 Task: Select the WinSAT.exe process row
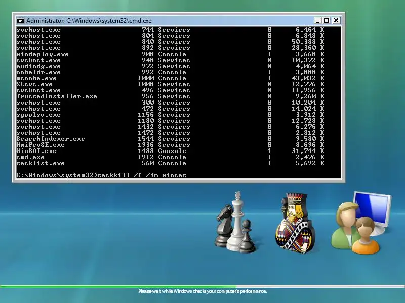[170, 151]
